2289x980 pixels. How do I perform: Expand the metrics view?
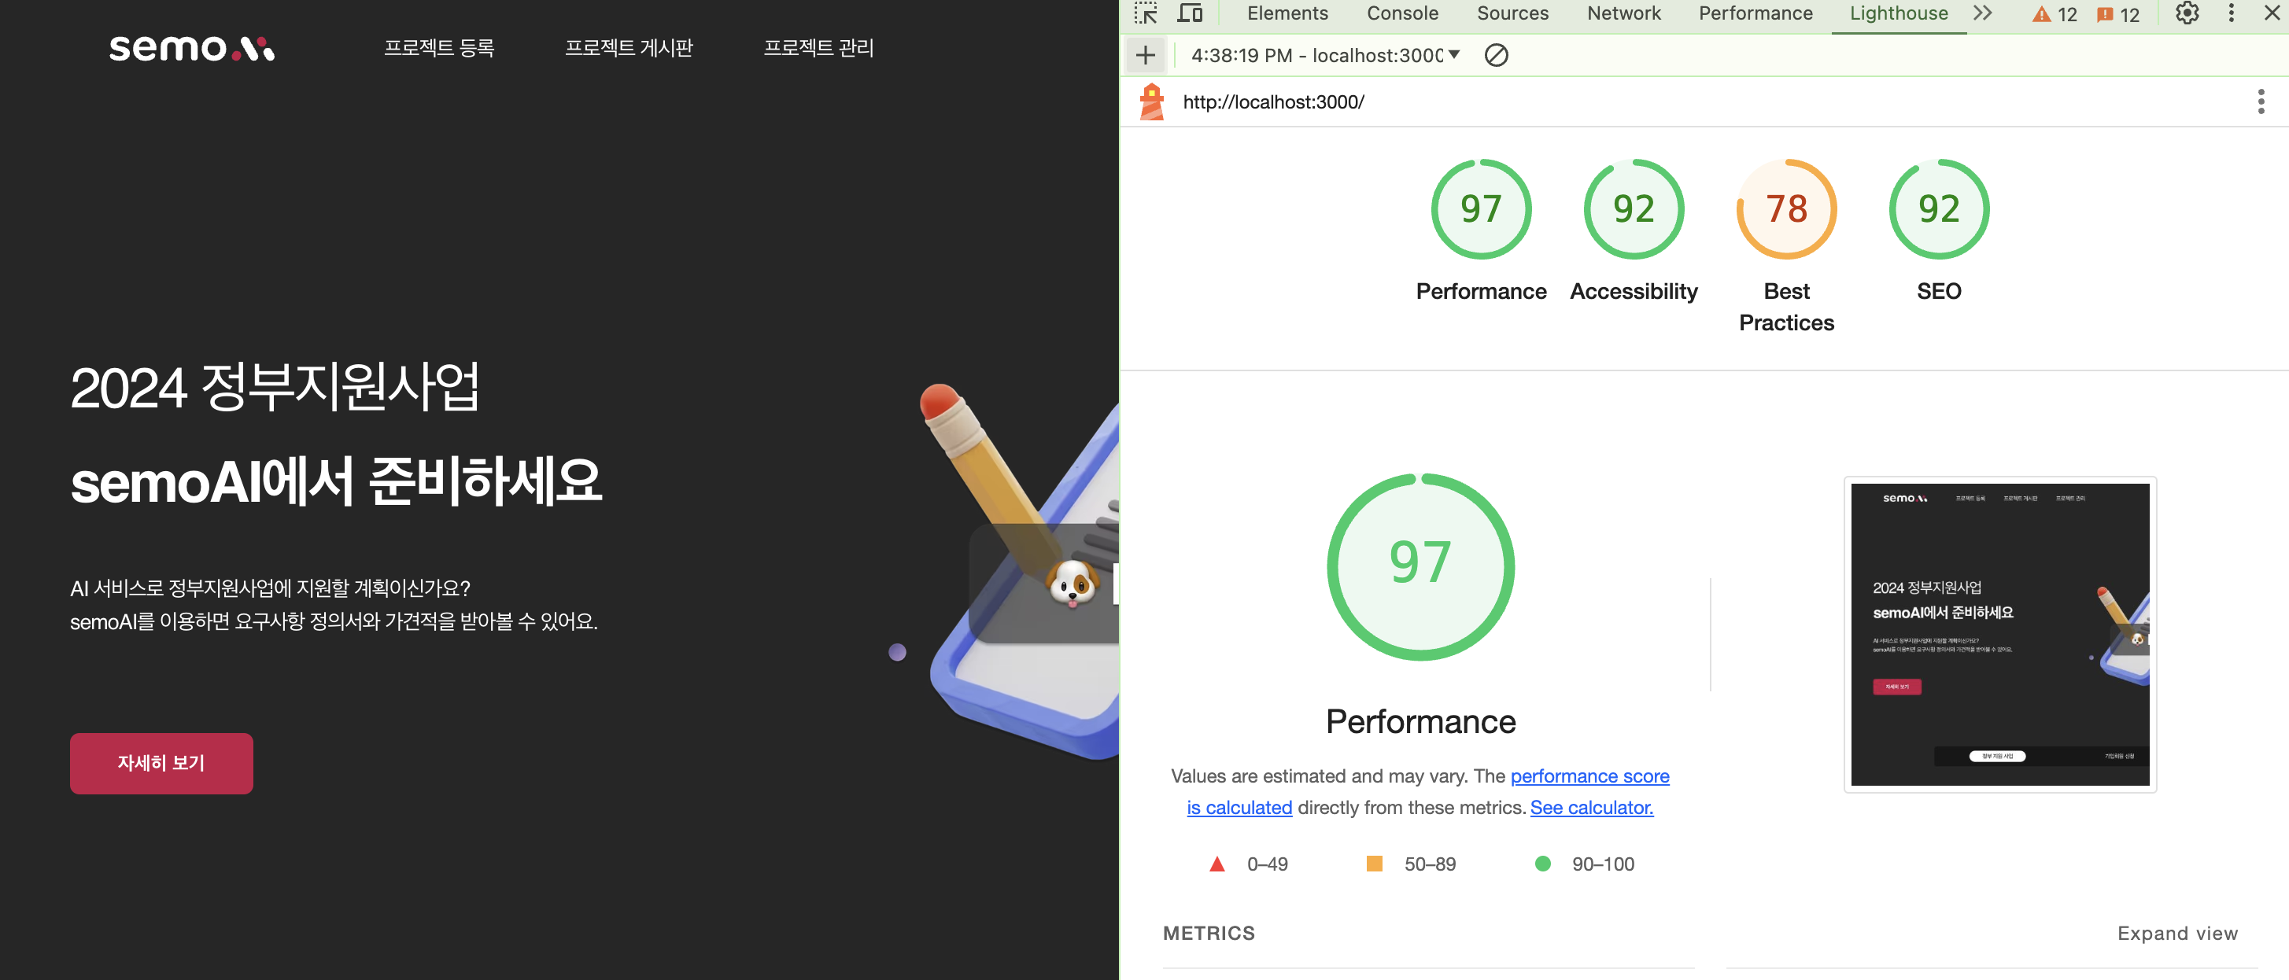pyautogui.click(x=2177, y=933)
